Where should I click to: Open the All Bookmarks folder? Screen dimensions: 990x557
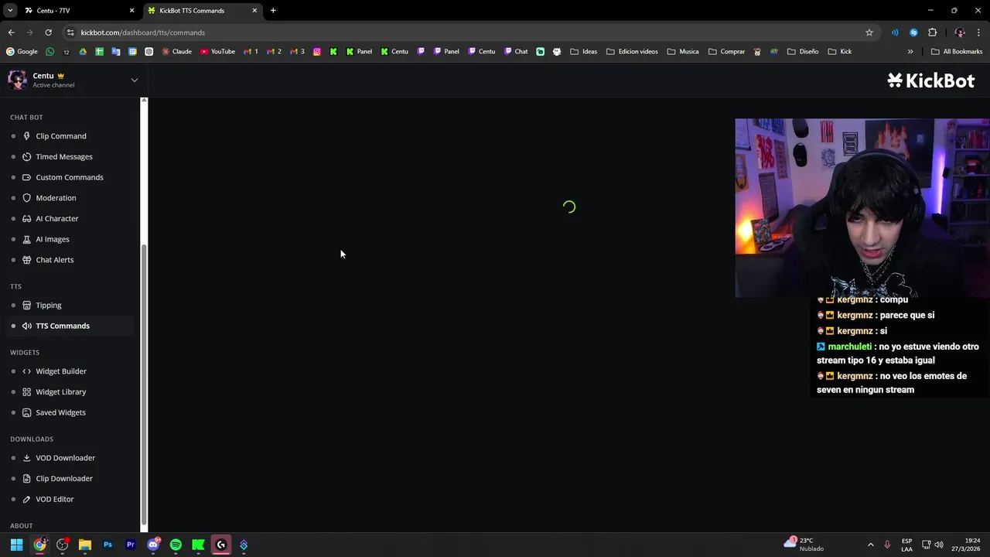pyautogui.click(x=957, y=52)
